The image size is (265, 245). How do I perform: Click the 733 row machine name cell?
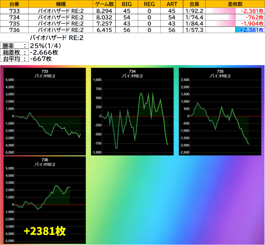[x=61, y=11]
